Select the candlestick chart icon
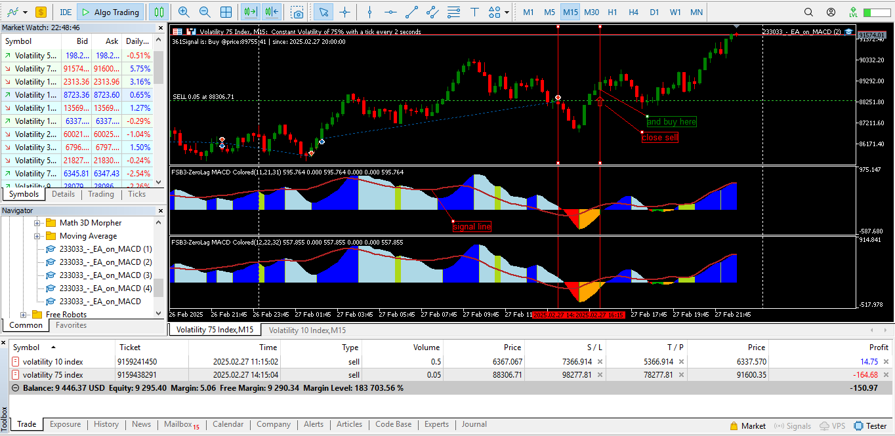Viewport: 895px width, 436px height. tap(158, 12)
